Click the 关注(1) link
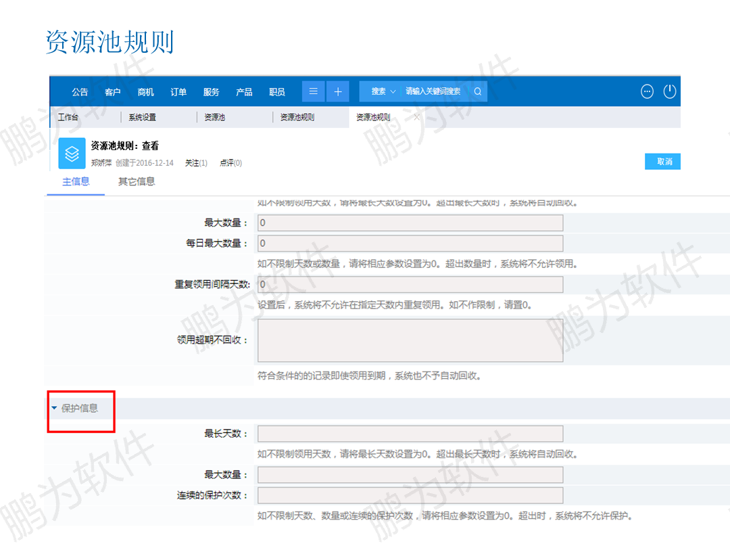The image size is (730, 548). point(196,162)
